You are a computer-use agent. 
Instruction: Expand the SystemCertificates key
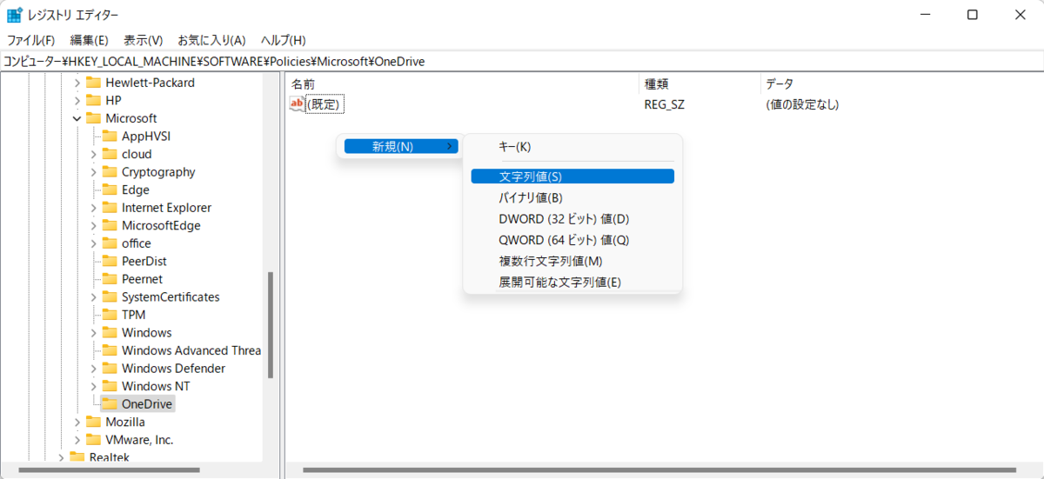(x=93, y=296)
